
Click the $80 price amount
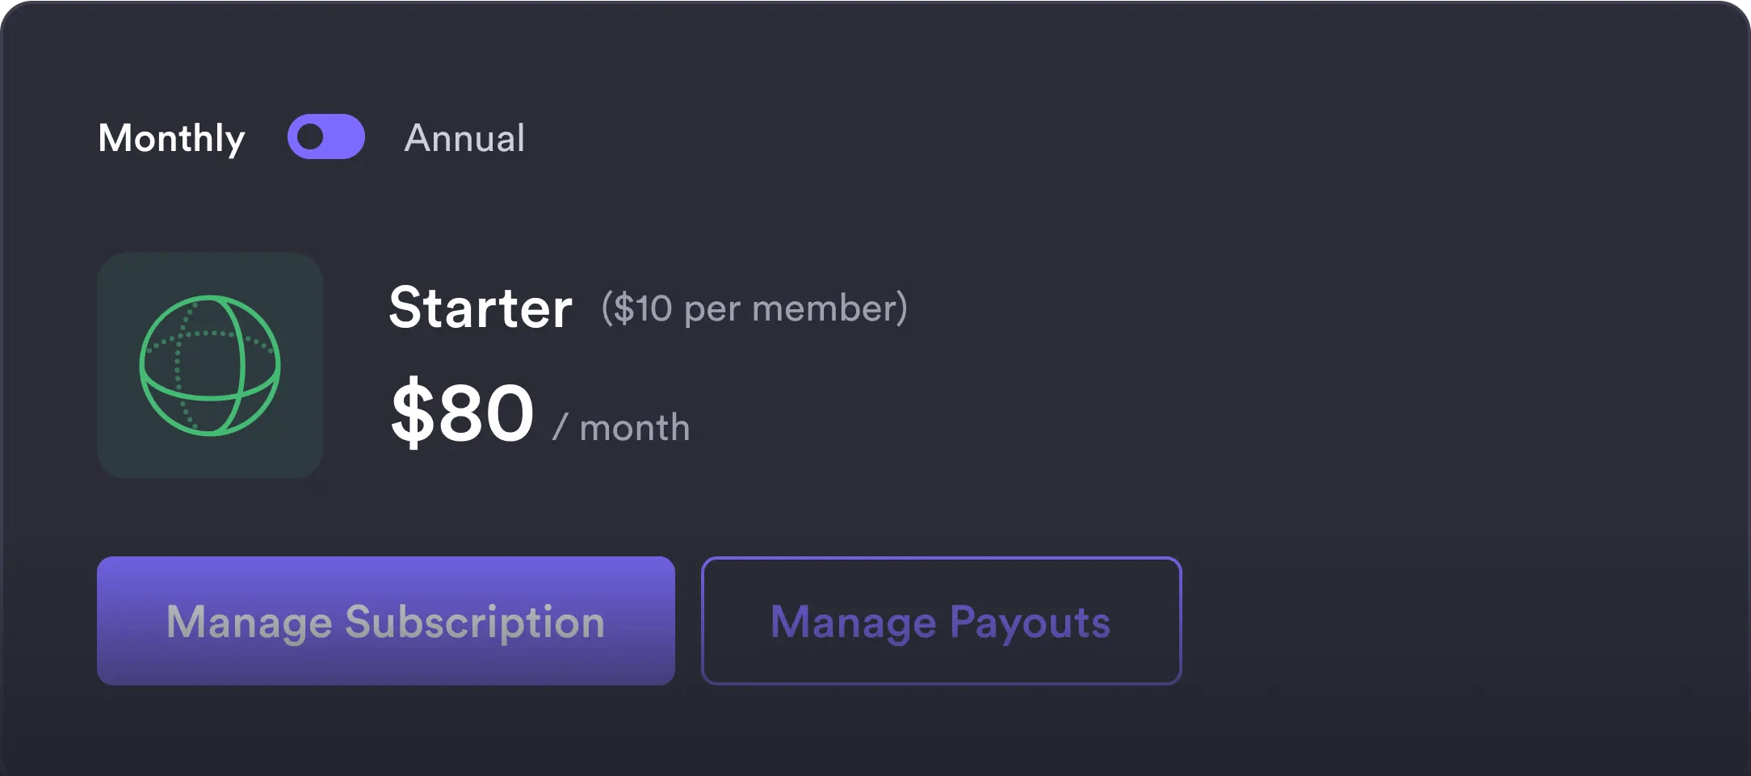[462, 413]
